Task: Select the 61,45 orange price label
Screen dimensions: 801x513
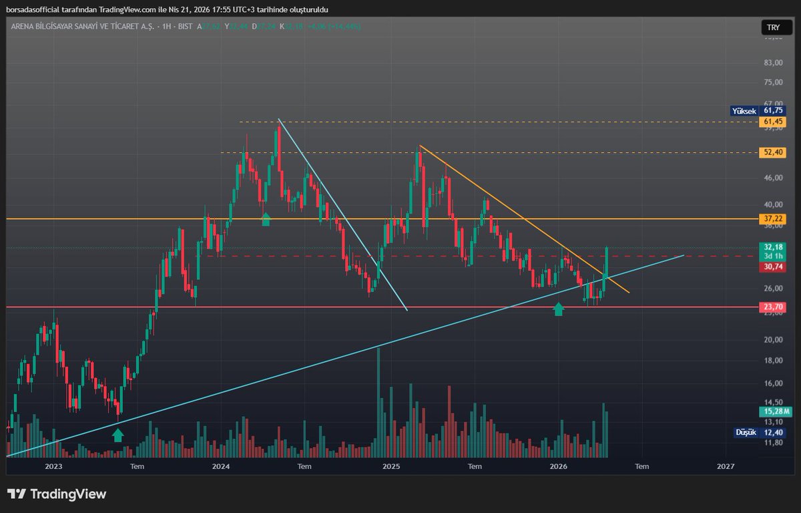Action: click(x=774, y=122)
